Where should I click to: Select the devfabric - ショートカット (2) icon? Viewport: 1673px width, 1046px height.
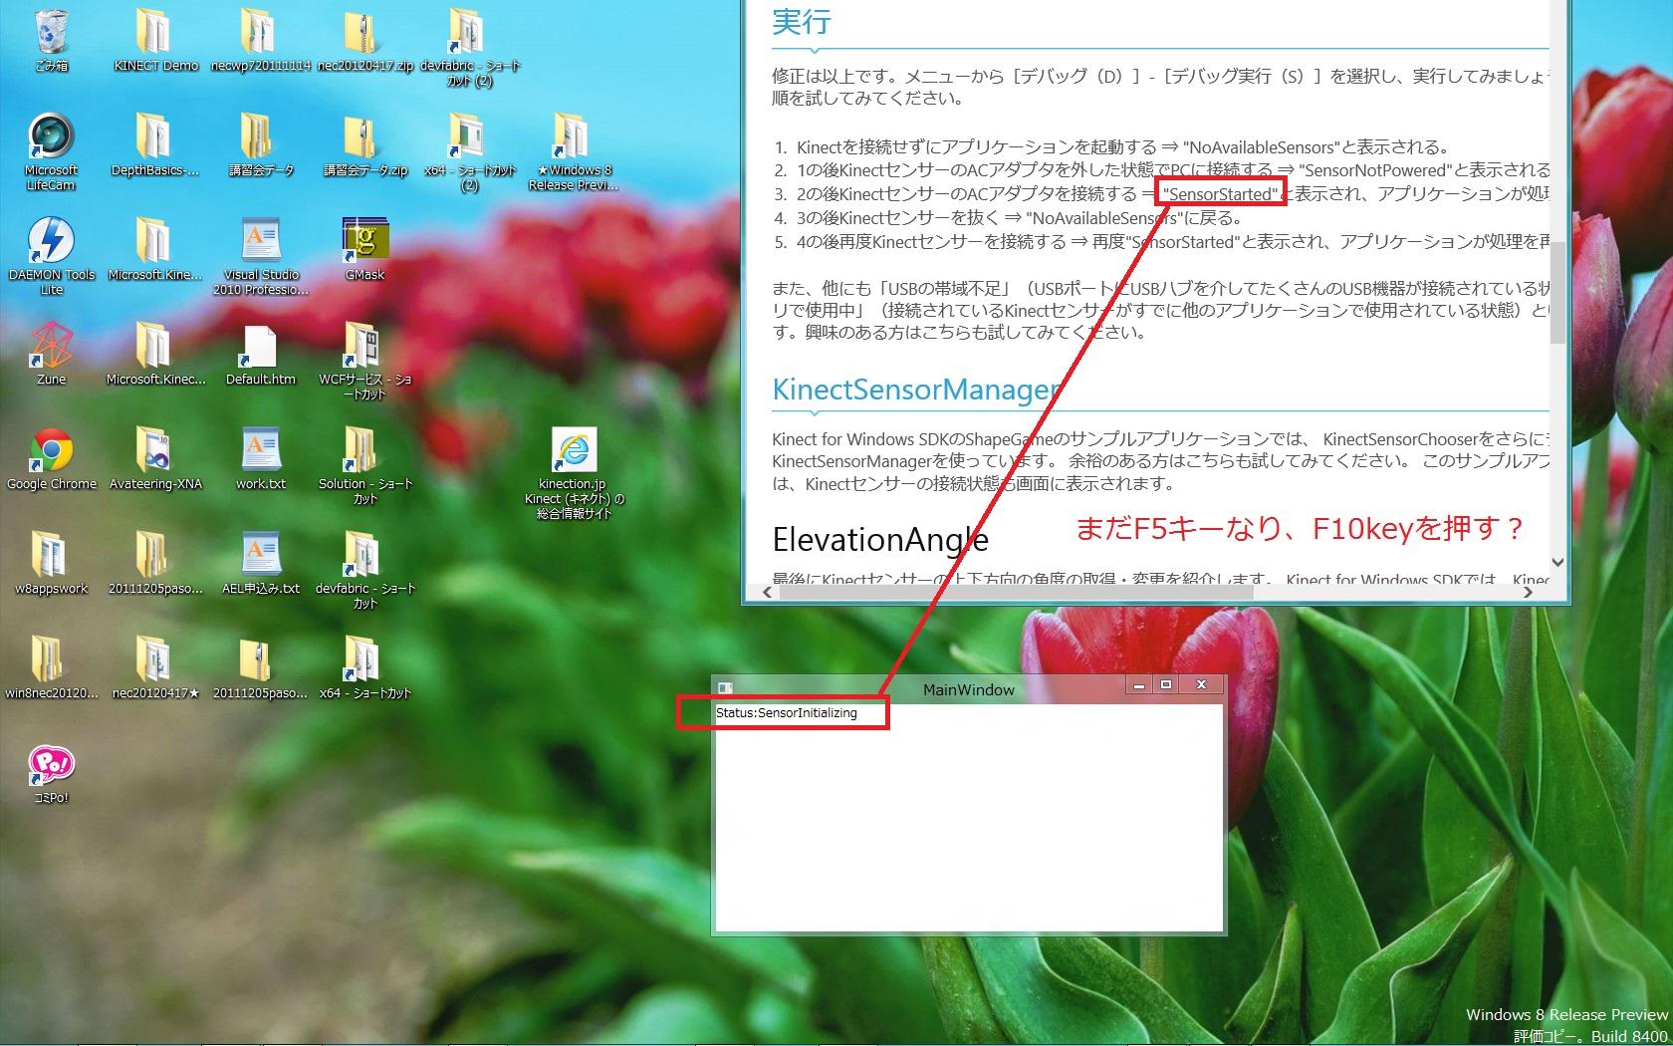469,48
